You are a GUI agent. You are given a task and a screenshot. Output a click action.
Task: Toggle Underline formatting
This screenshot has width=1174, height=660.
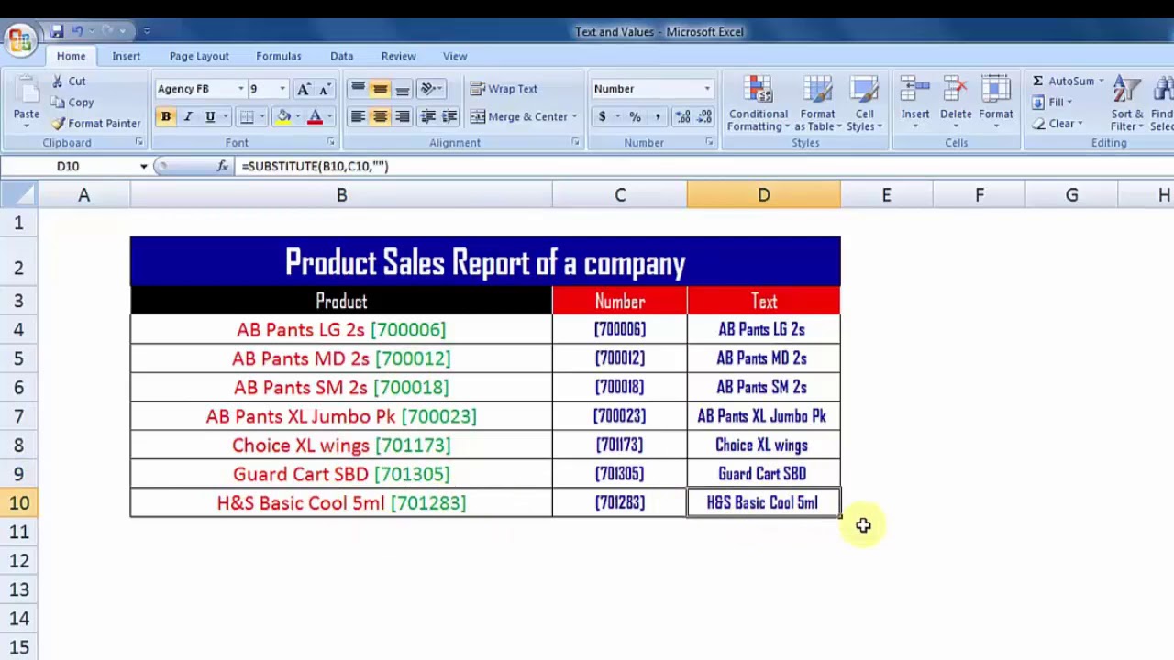(x=210, y=116)
